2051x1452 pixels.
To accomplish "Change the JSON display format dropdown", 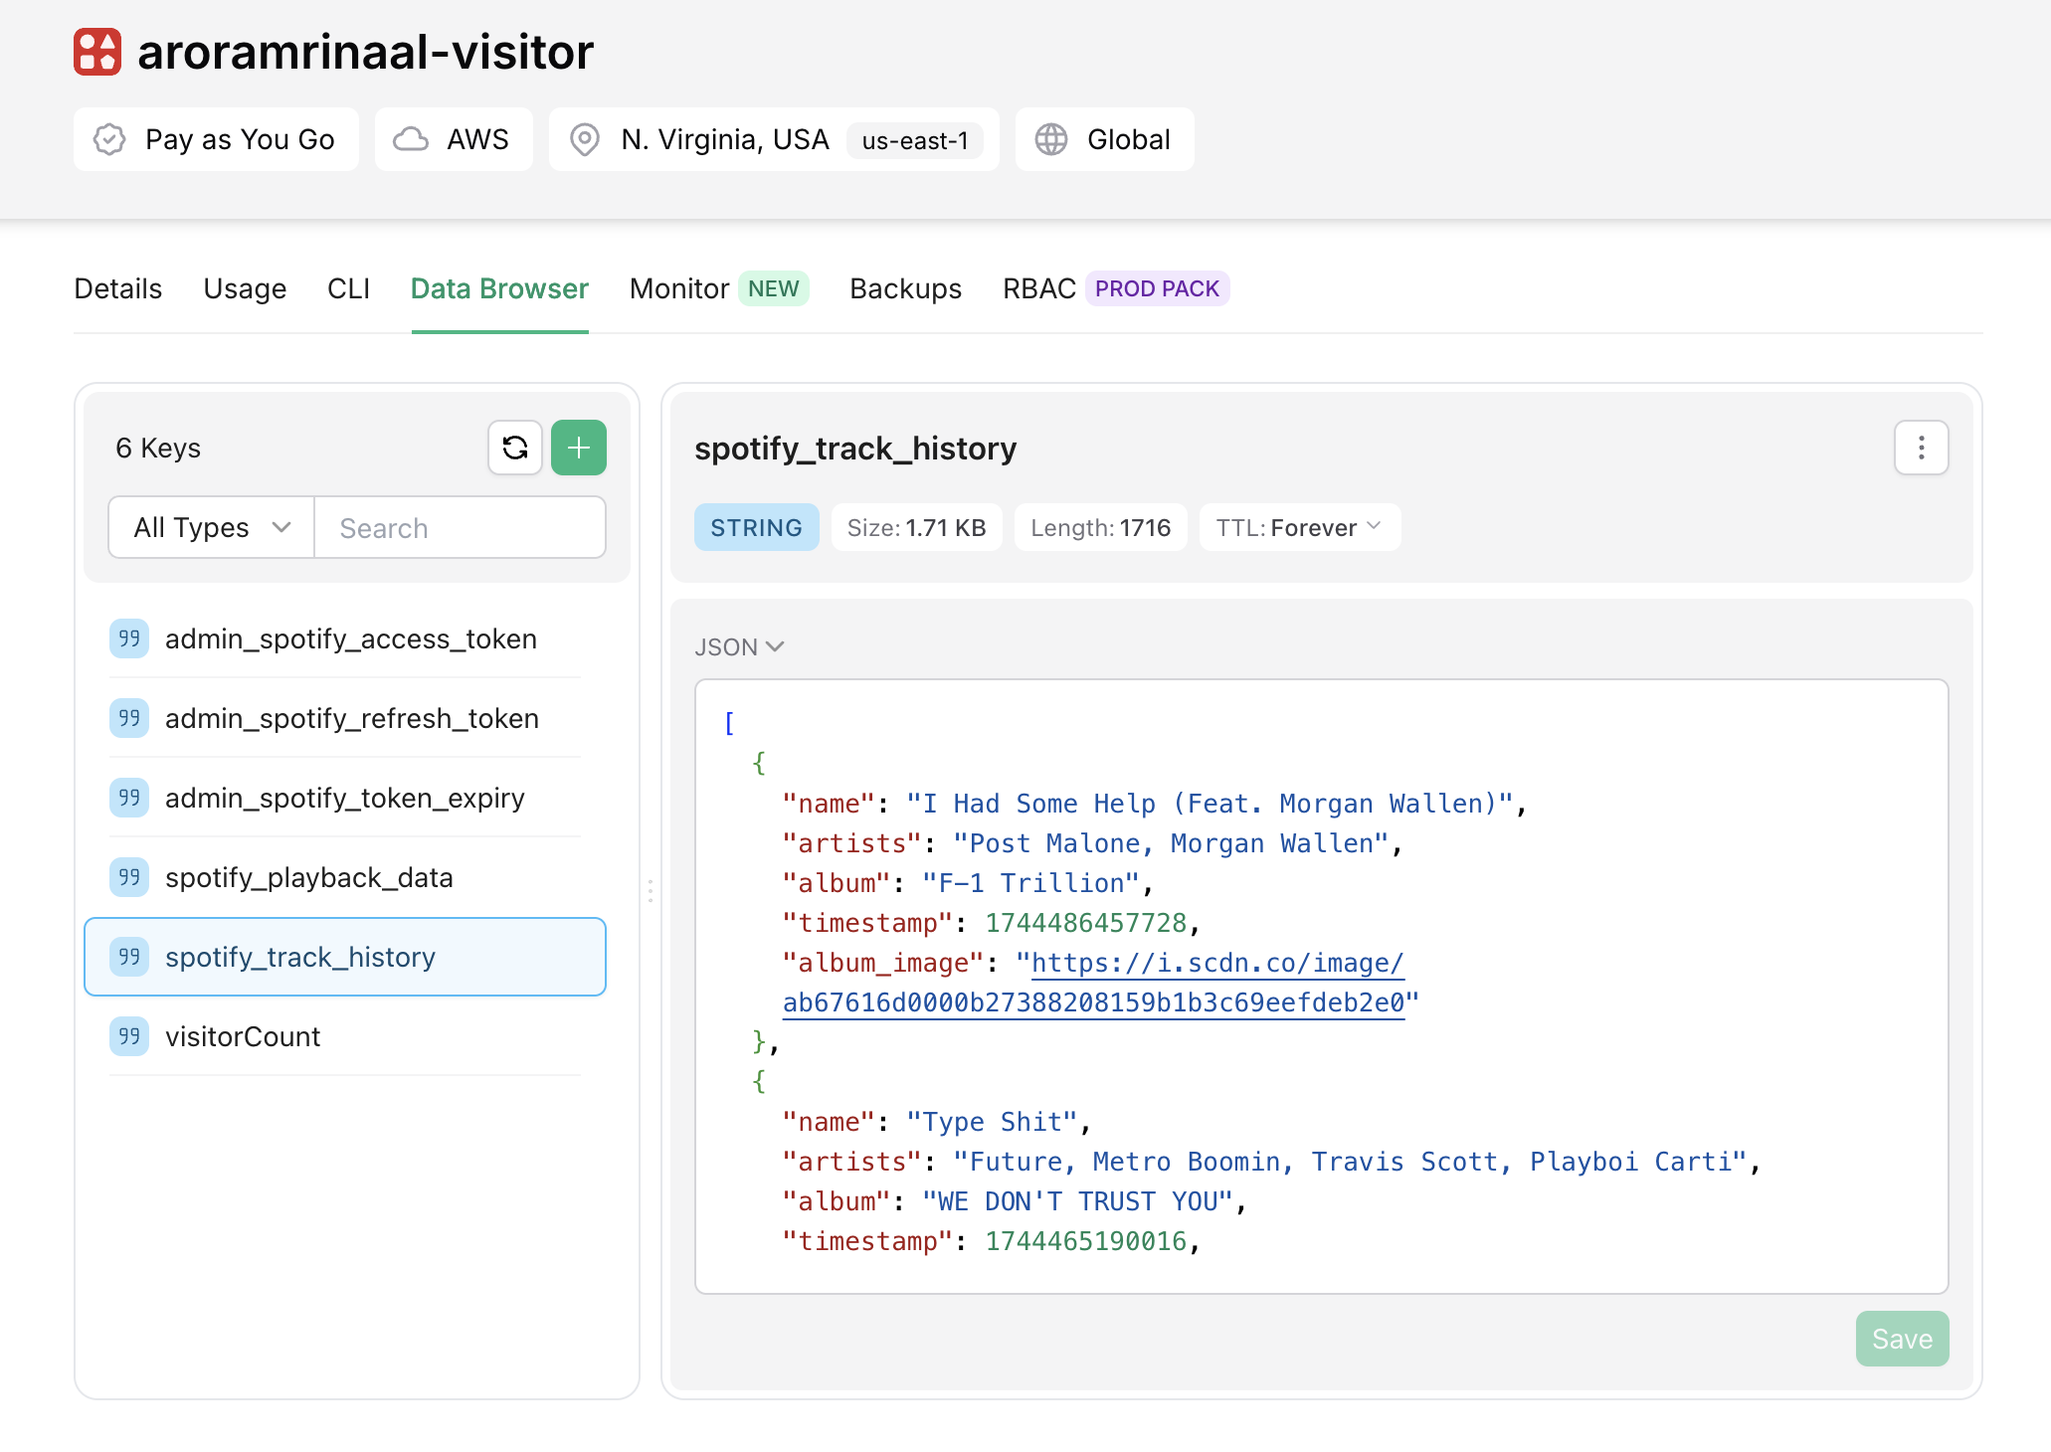I will (739, 646).
